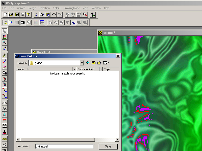Open the View menu
This screenshot has width=202, height=151.
(x=86, y=8)
